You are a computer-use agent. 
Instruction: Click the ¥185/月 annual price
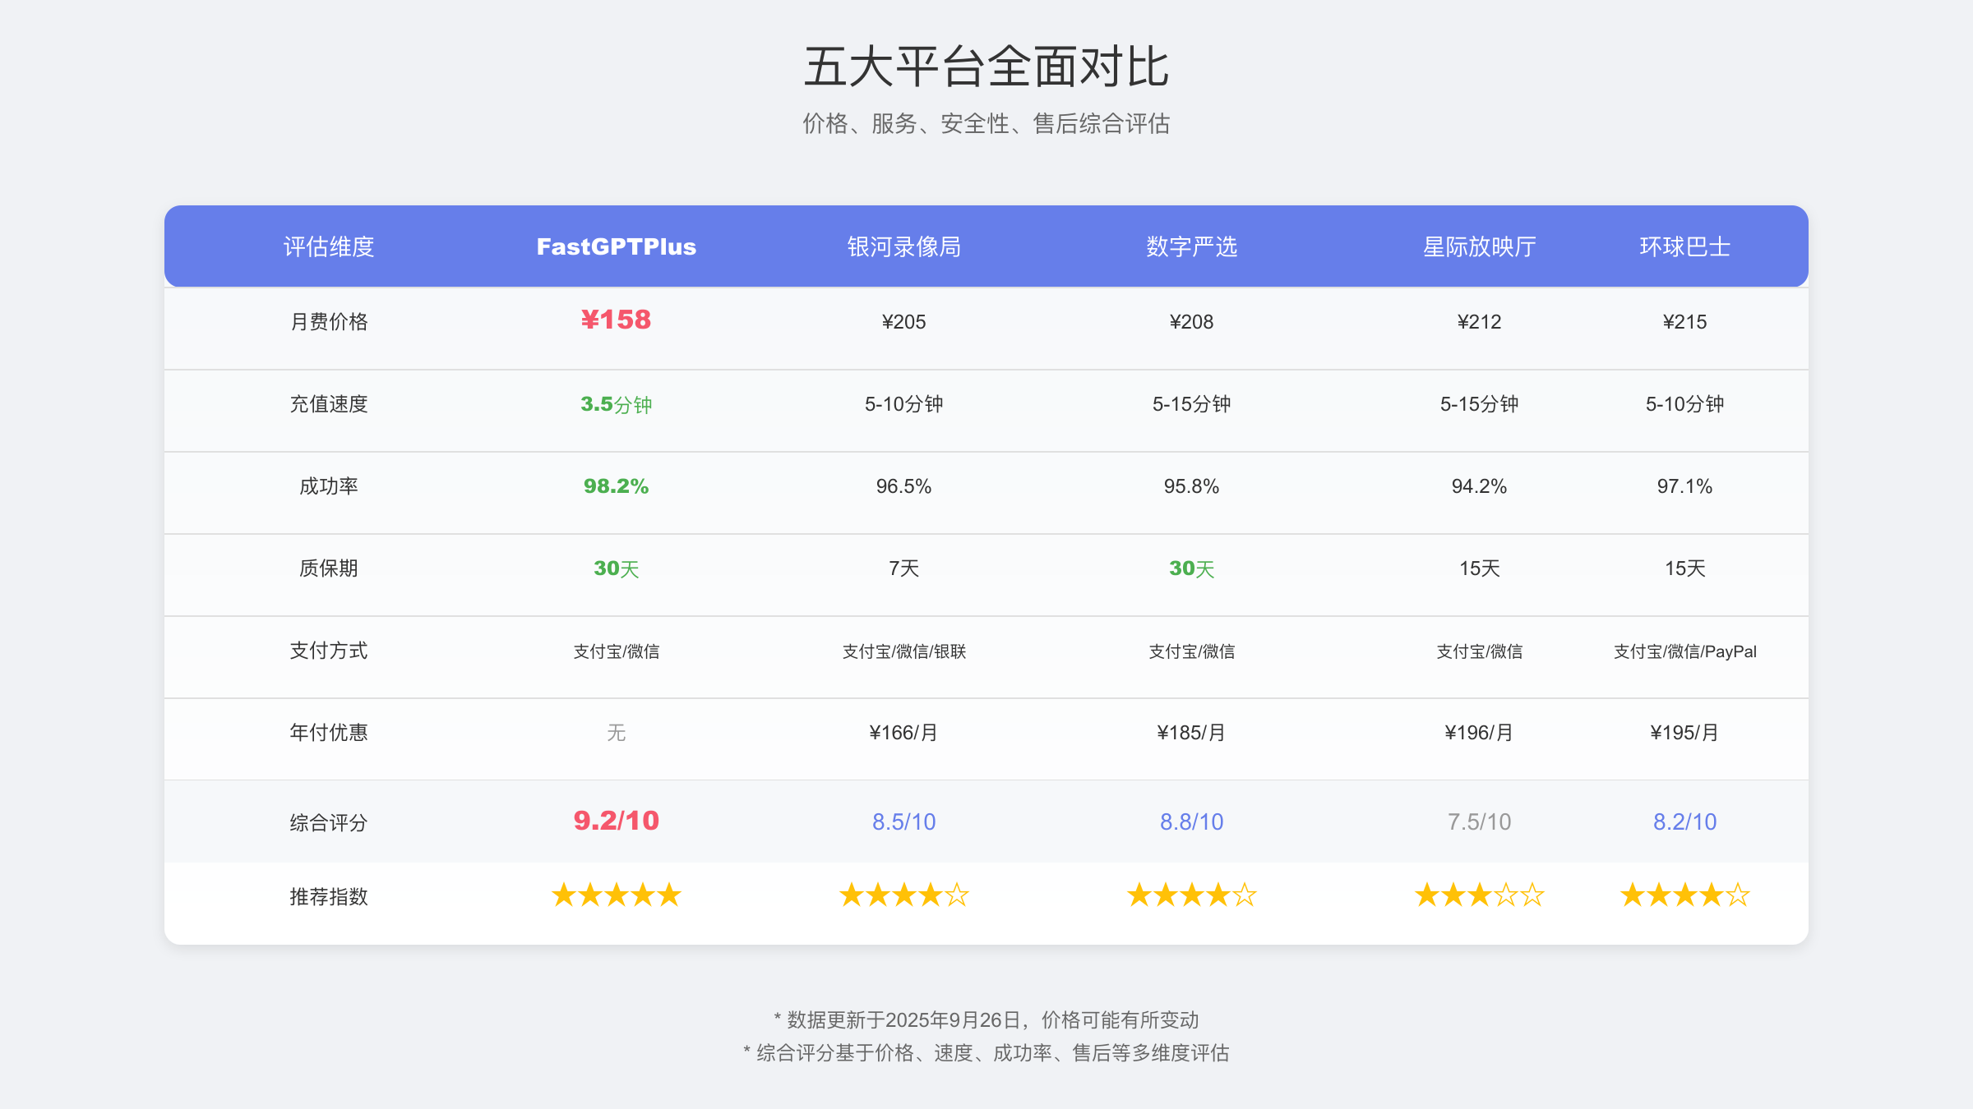click(1191, 733)
